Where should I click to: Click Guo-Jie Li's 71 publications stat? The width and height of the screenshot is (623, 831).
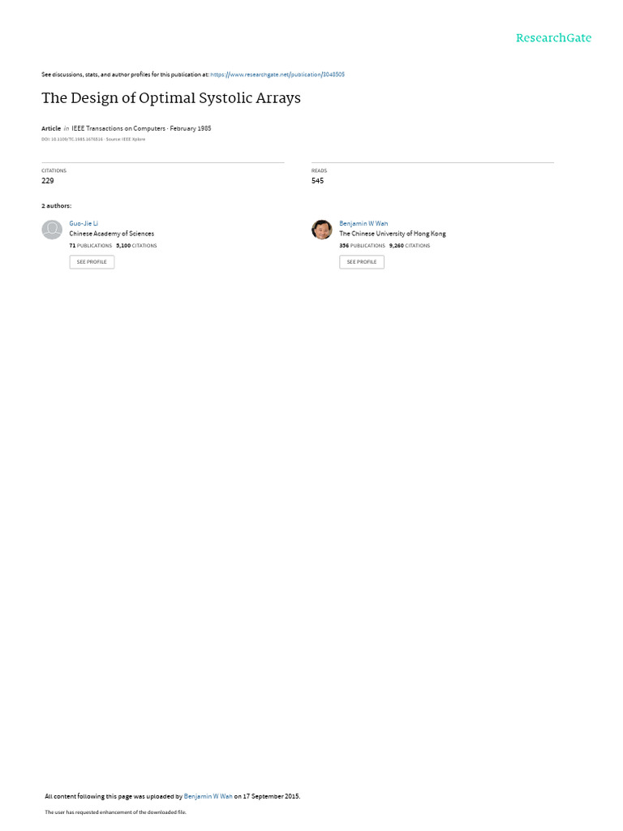click(x=91, y=246)
